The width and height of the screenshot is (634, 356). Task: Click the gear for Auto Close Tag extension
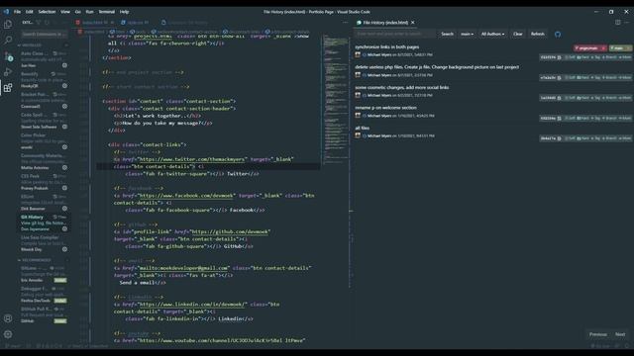[x=64, y=65]
